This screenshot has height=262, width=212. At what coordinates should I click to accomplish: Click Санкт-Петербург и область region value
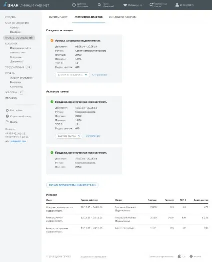[91, 51]
